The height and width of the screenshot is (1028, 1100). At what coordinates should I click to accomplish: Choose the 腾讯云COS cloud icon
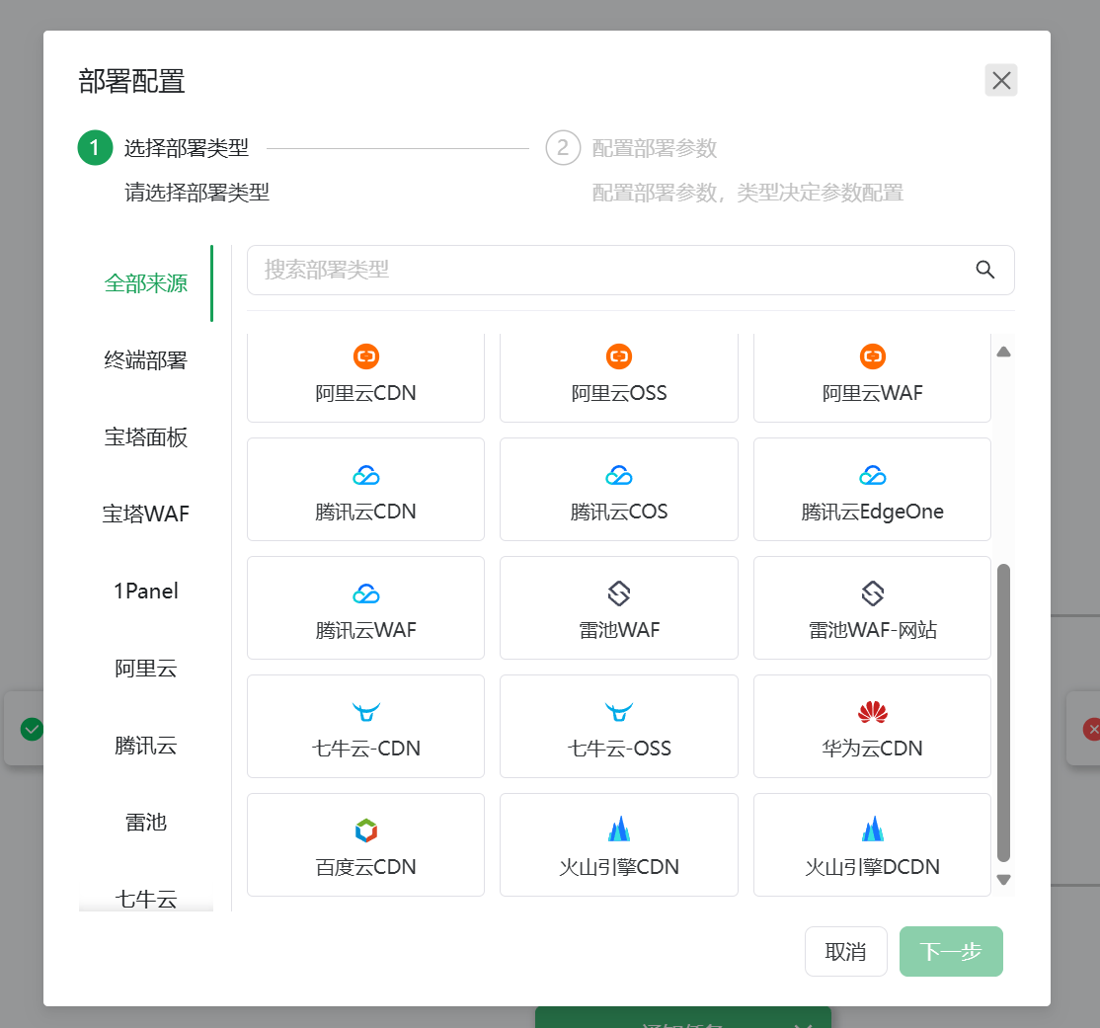(619, 476)
